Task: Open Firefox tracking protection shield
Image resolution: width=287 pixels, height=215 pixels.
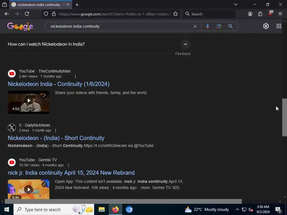Action: (x=46, y=14)
